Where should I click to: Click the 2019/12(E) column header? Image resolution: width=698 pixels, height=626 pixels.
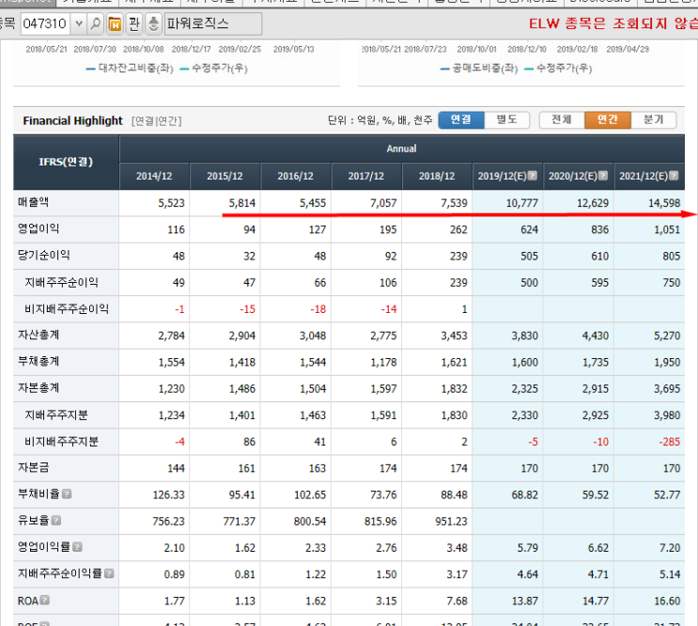(x=507, y=177)
